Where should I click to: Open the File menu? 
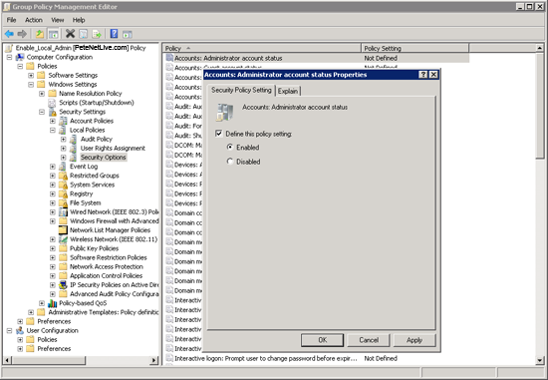pyautogui.click(x=11, y=20)
